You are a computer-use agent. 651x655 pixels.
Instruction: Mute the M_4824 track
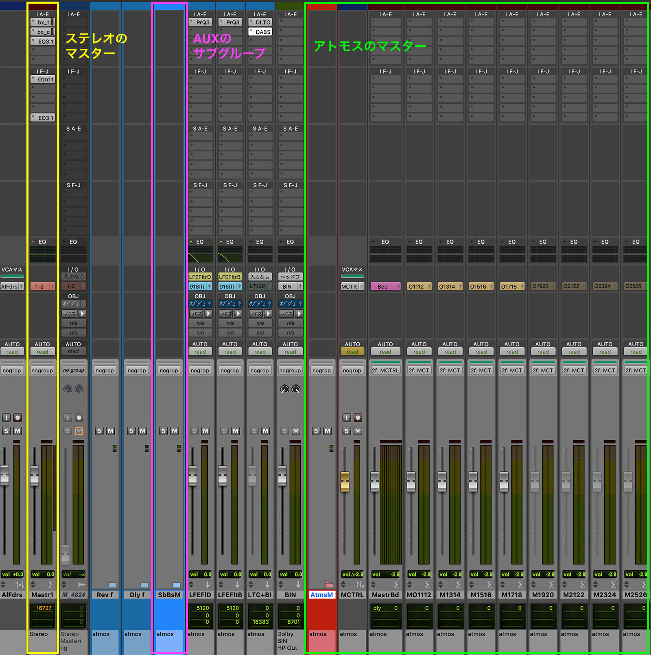tap(79, 431)
